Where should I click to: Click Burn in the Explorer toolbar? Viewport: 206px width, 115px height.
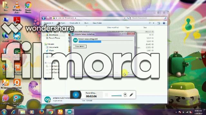[86, 23]
